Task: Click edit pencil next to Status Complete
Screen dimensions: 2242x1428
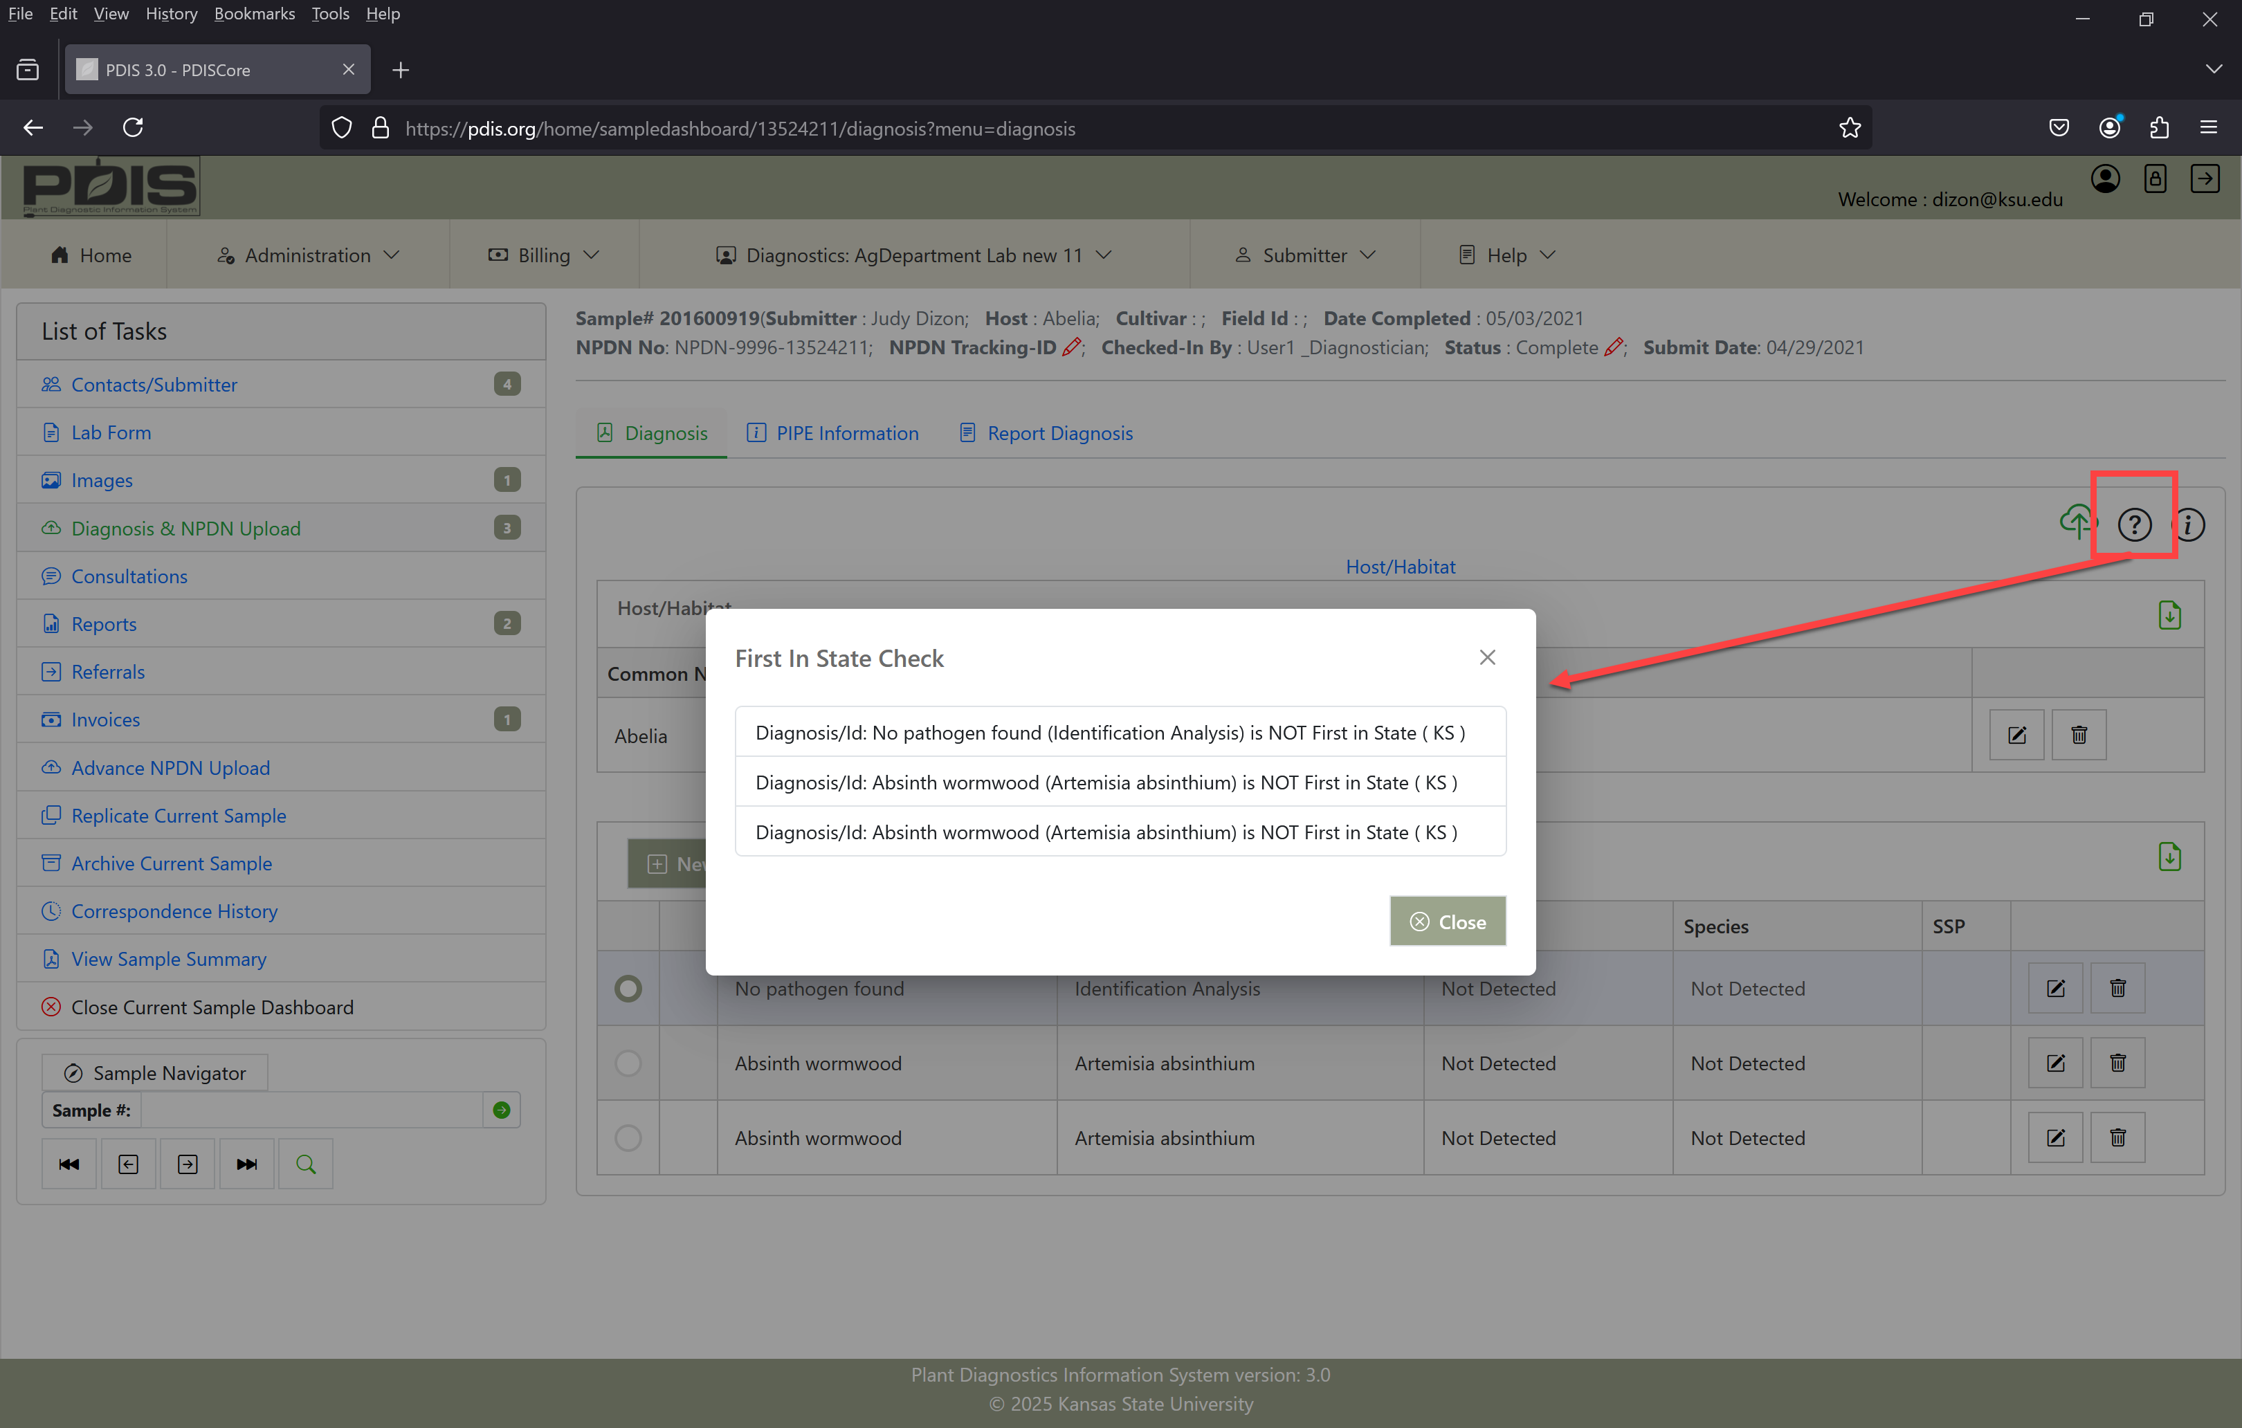Action: 1614,347
